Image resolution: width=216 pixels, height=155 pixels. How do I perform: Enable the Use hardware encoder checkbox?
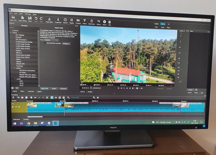coord(45,43)
